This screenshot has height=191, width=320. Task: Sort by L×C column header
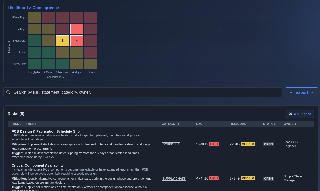pyautogui.click(x=199, y=124)
